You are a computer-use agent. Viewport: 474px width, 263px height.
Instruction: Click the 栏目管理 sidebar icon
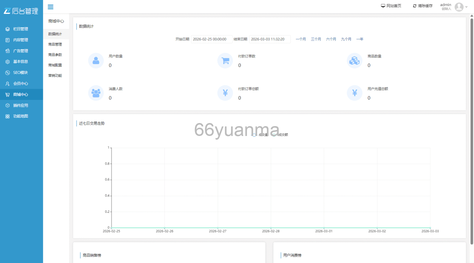[x=7, y=29]
